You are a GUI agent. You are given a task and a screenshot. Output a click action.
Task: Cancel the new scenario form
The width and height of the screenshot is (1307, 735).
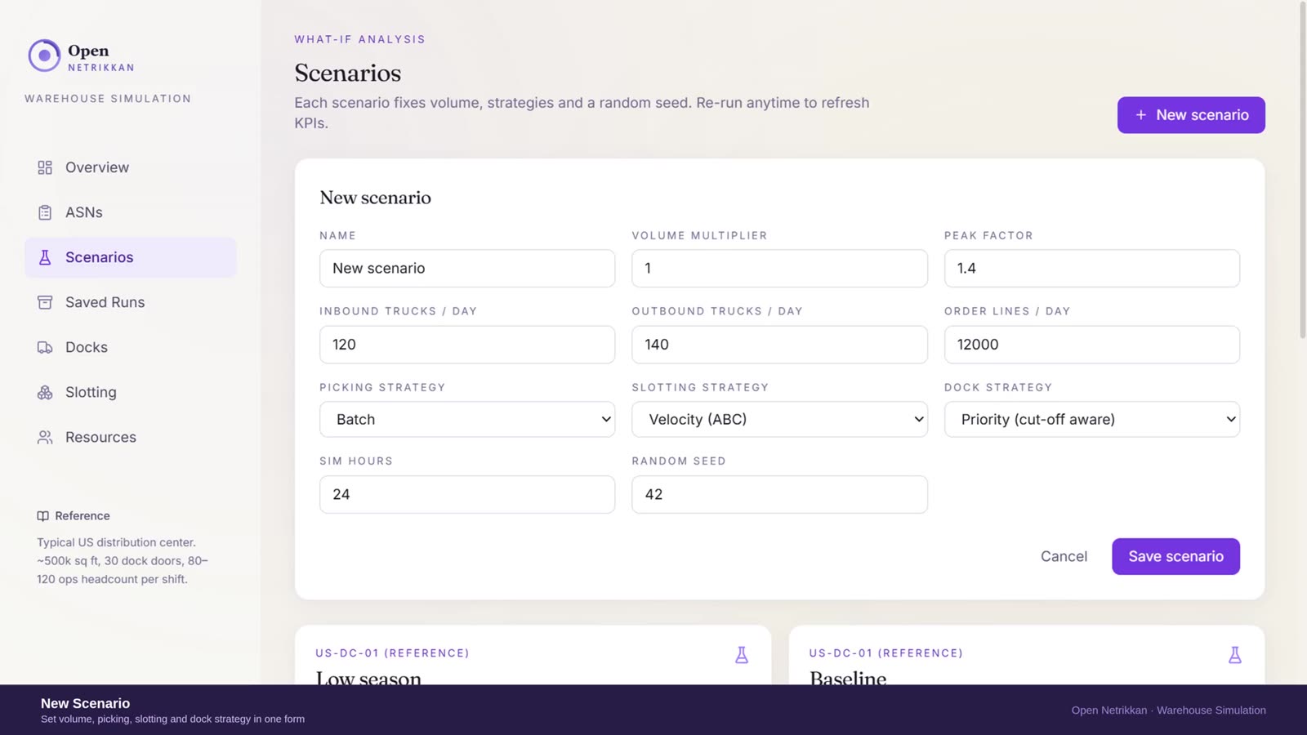click(x=1064, y=556)
